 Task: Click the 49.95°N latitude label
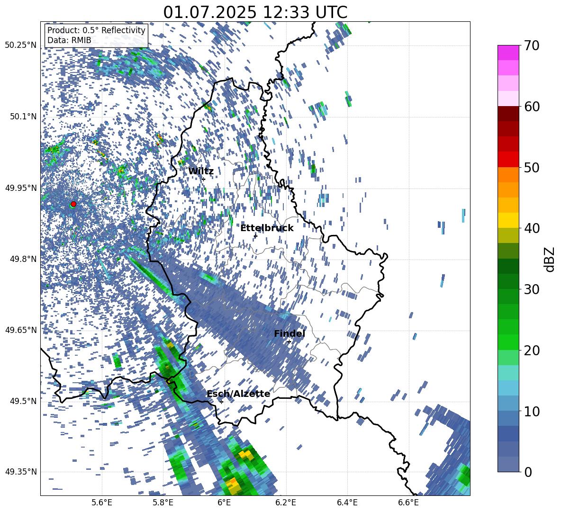point(21,188)
